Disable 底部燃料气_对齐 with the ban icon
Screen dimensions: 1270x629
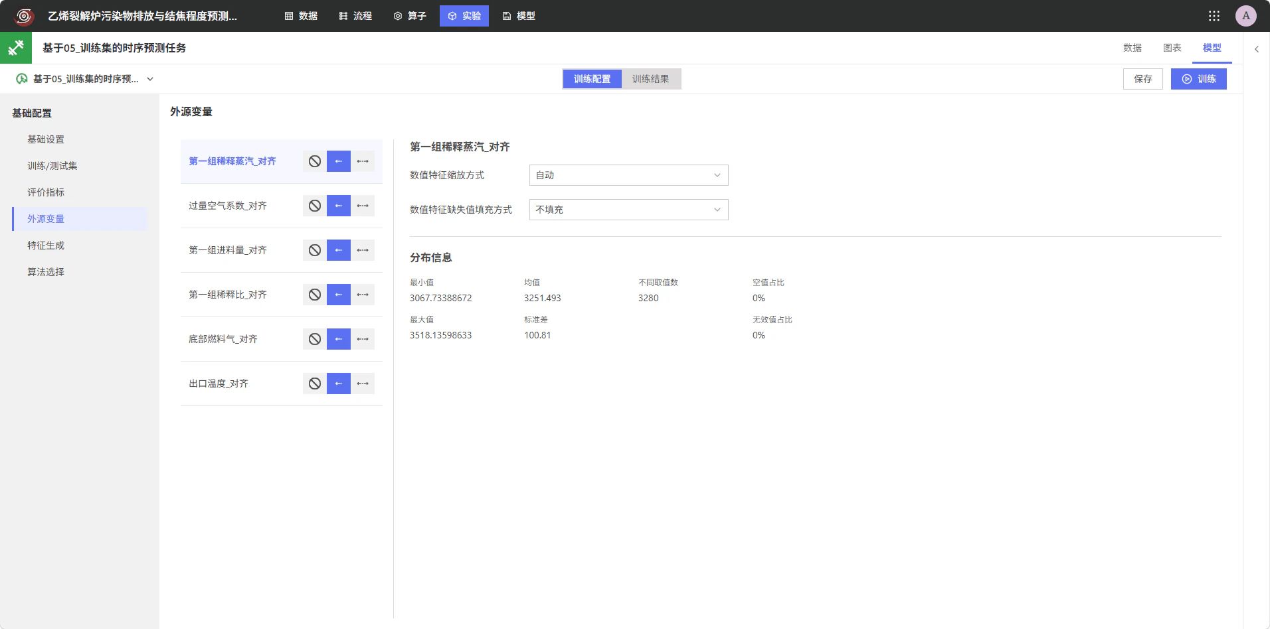[x=315, y=339]
